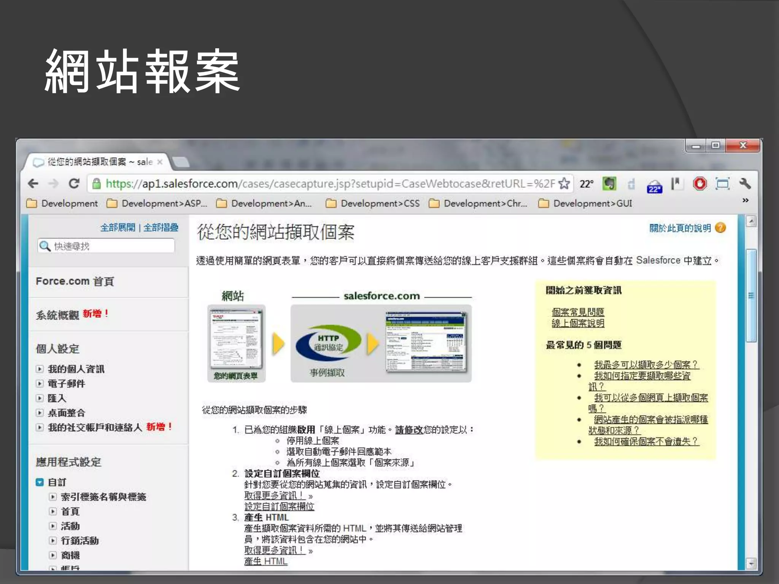Expand 商機 tree node
This screenshot has width=779, height=584.
click(53, 555)
